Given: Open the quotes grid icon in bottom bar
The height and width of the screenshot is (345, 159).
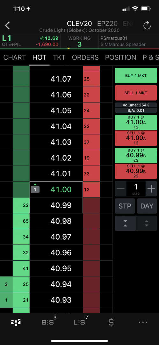Looking at the screenshot, I should click(16, 322).
